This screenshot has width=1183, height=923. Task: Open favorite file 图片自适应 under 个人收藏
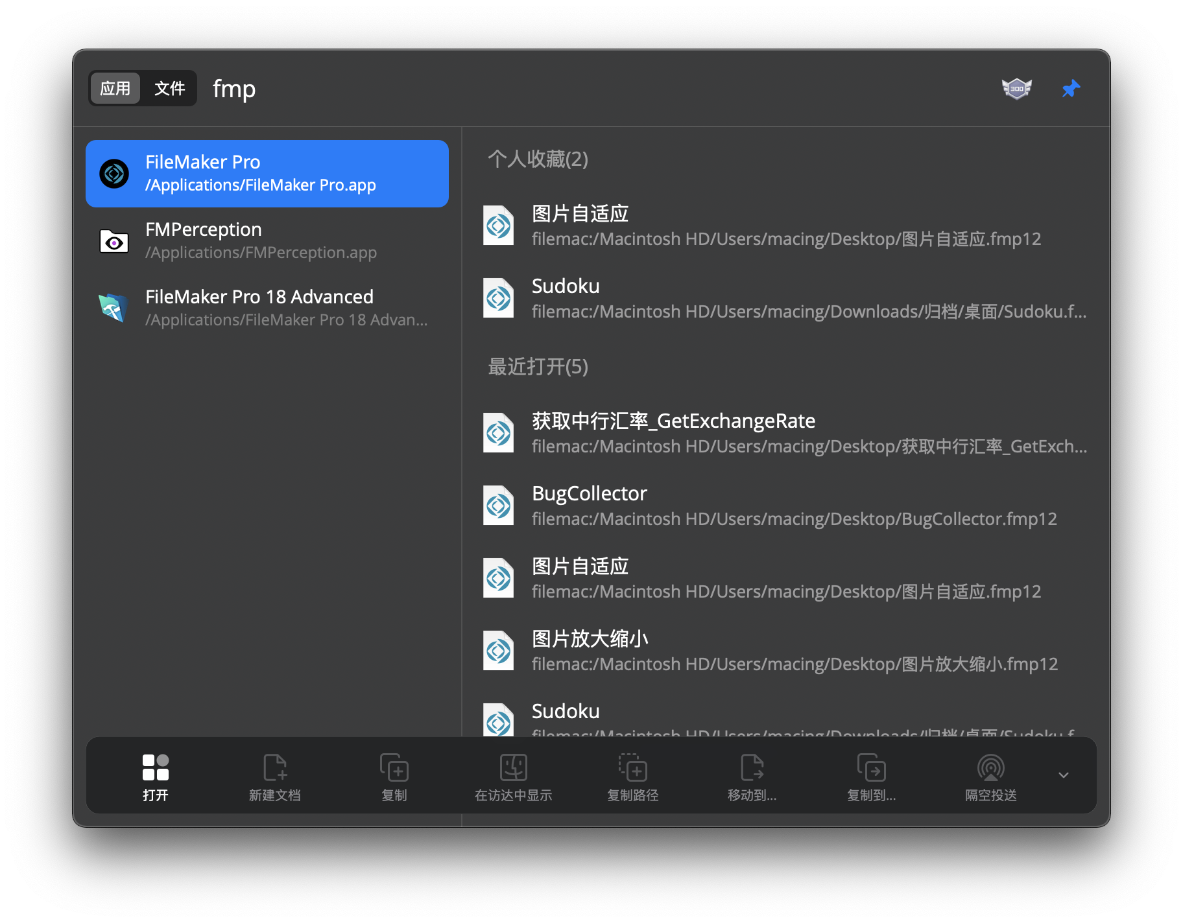coord(785,226)
